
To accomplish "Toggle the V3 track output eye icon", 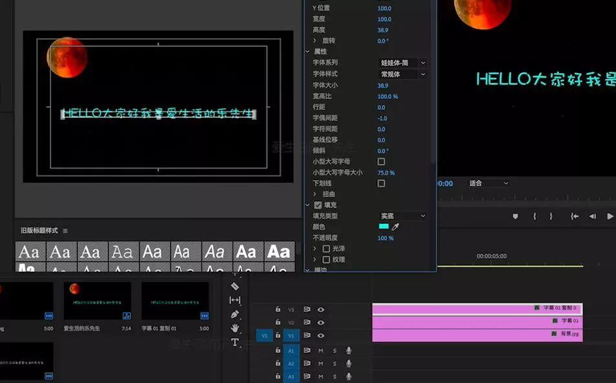I will click(320, 309).
